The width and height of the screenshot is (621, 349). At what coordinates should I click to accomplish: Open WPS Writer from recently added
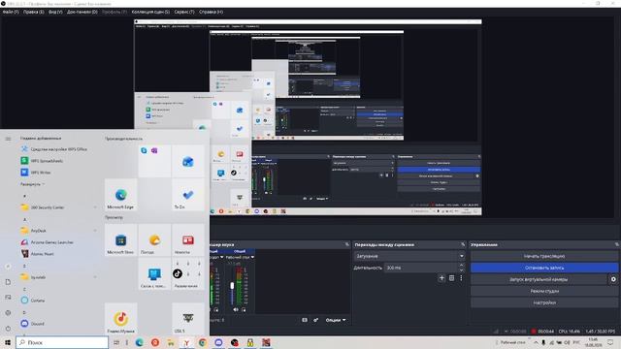36,173
